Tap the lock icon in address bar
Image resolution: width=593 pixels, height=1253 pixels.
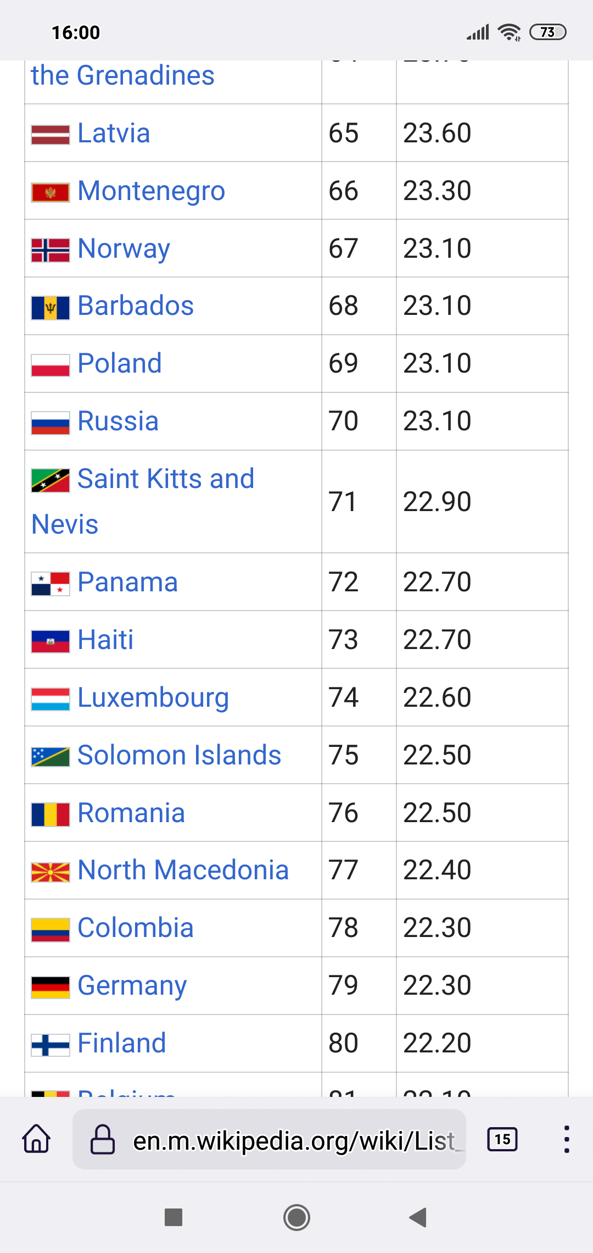tap(103, 1139)
